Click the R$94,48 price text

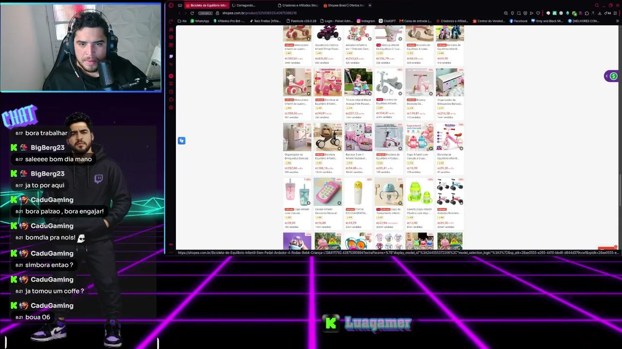pyautogui.click(x=351, y=168)
